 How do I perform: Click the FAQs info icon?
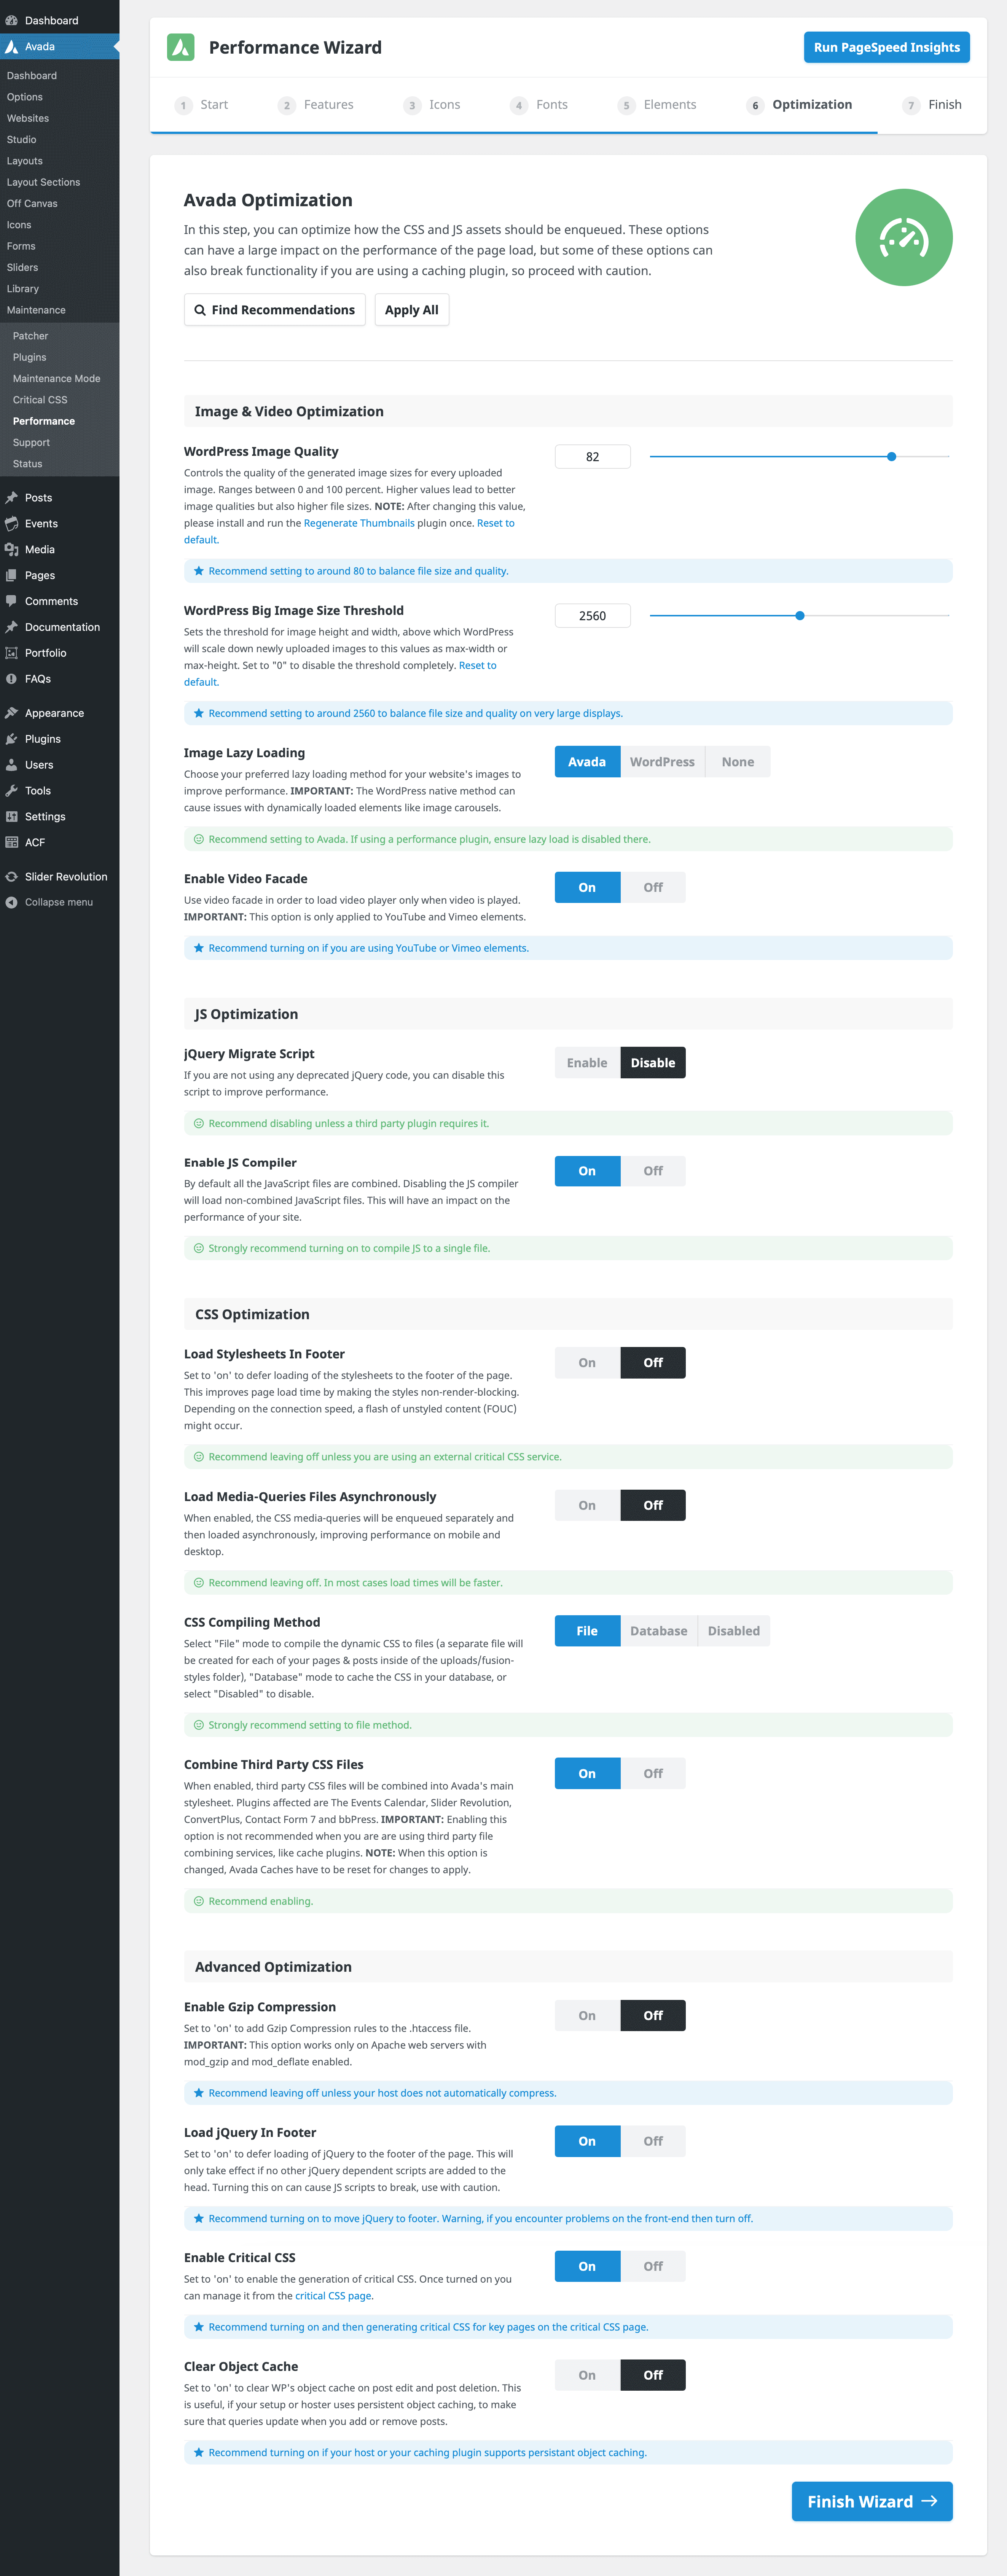[11, 679]
